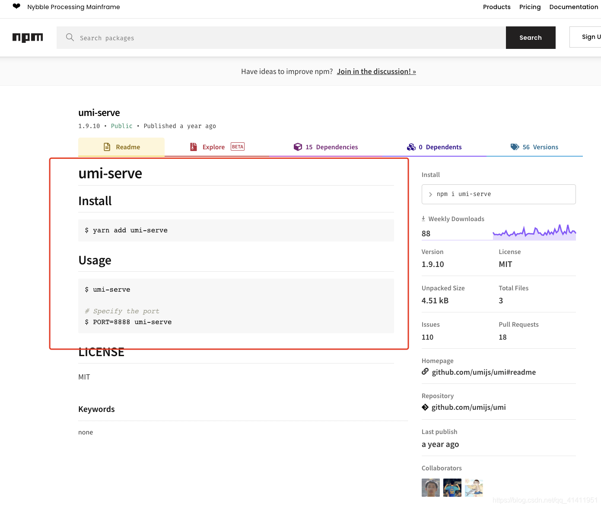
Task: Click the 4.51 kB unpacked size value
Action: (435, 300)
